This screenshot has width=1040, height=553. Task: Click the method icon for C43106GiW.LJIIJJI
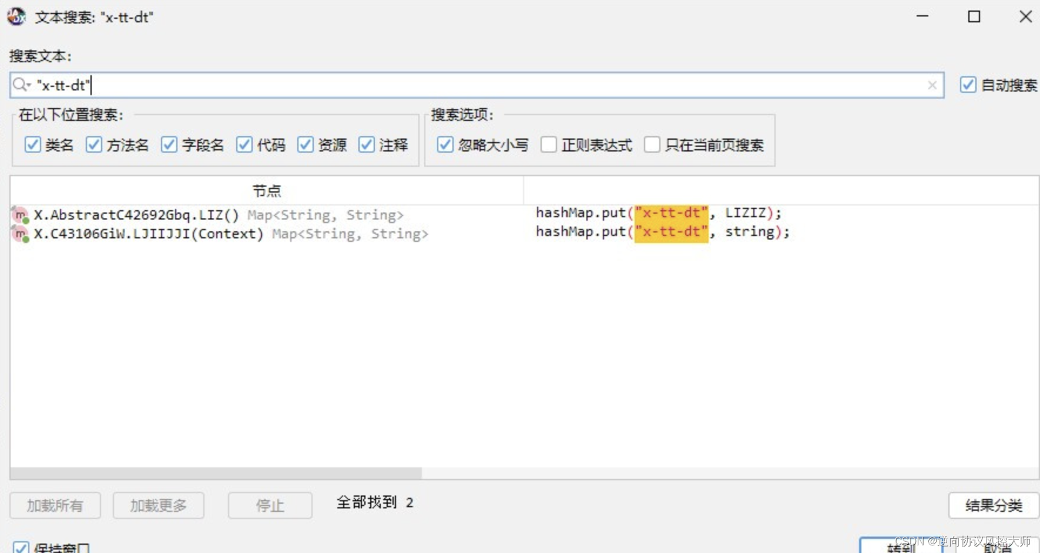pyautogui.click(x=21, y=234)
